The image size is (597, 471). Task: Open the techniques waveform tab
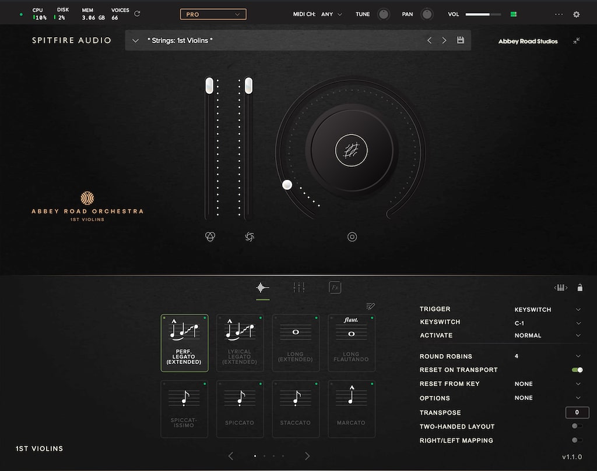(x=262, y=288)
